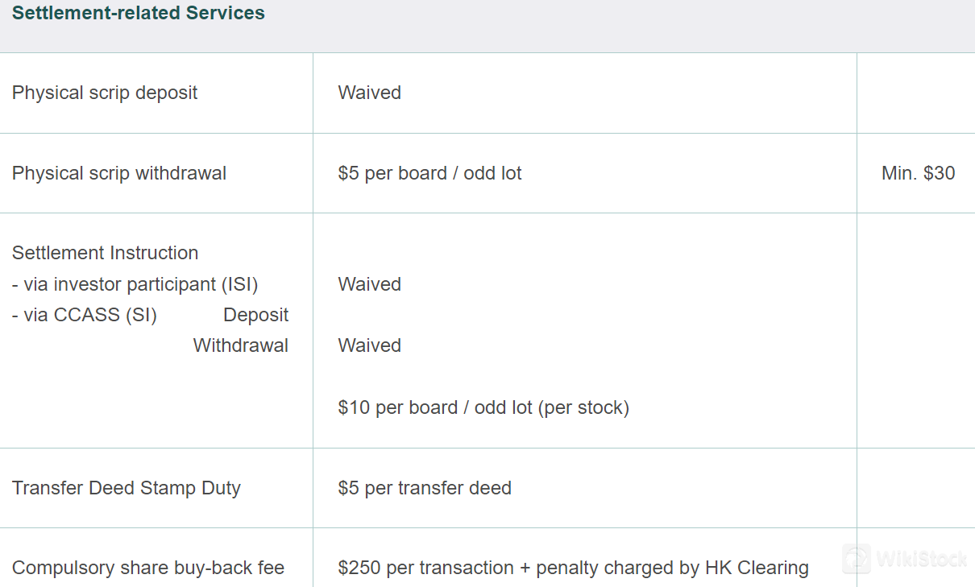Click the Physical scrip deposit row label
Viewport: 975px width, 587px height.
pyautogui.click(x=105, y=93)
